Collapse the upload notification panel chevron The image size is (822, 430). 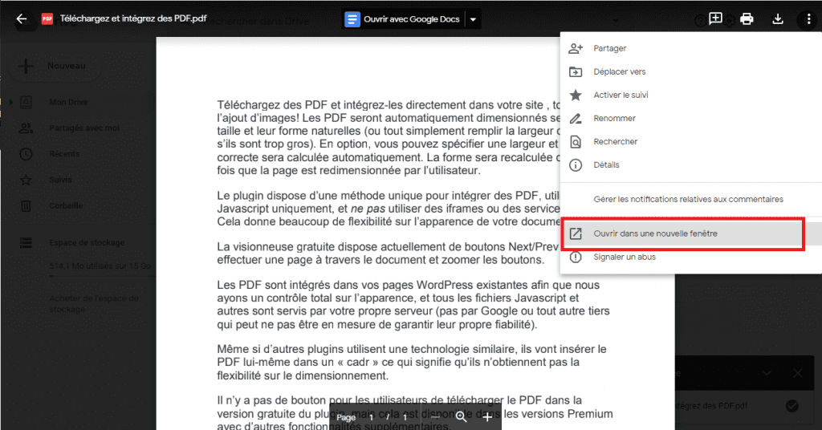point(767,373)
